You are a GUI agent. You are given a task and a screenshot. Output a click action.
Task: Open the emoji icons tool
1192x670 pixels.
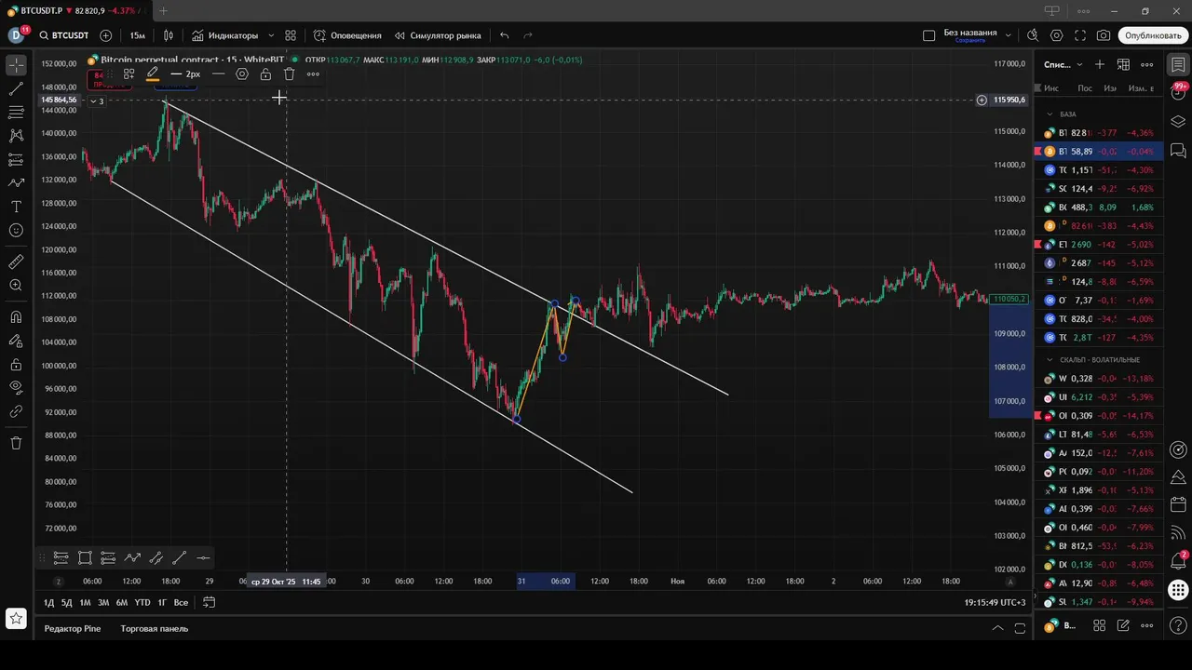[16, 230]
